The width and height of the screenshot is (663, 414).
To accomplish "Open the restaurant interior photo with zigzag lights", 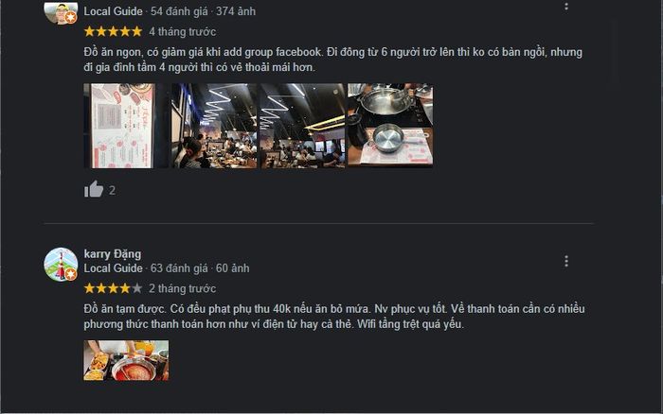I will [214, 126].
